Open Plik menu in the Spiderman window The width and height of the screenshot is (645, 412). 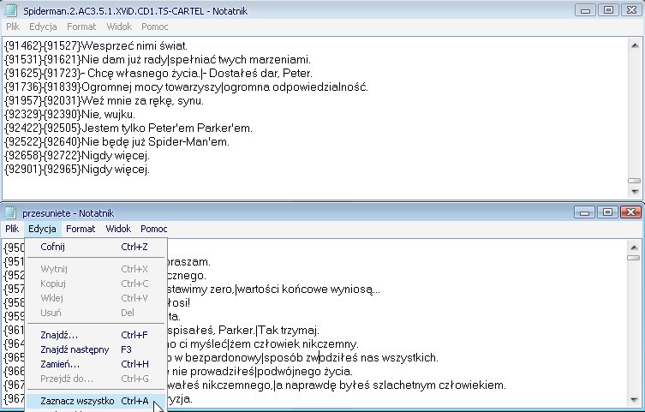tap(13, 27)
